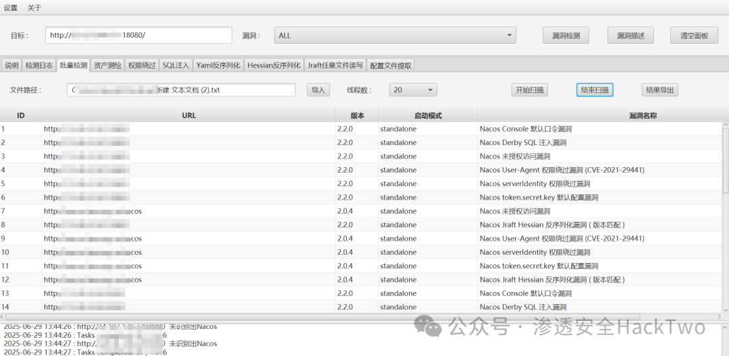Select row 4 User-Agent 权限绕过漏洞 entry
Viewport: 729px width, 356px height.
pos(360,170)
